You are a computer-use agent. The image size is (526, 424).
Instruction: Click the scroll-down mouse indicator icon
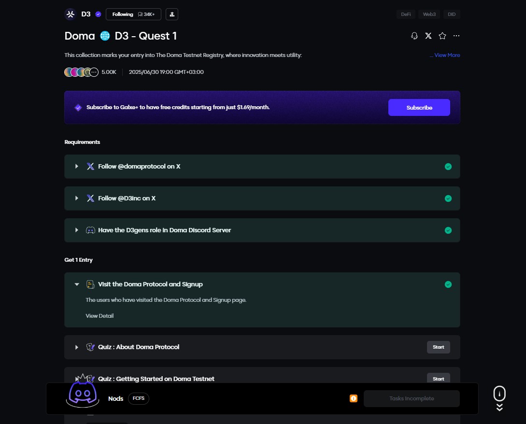tap(499, 394)
